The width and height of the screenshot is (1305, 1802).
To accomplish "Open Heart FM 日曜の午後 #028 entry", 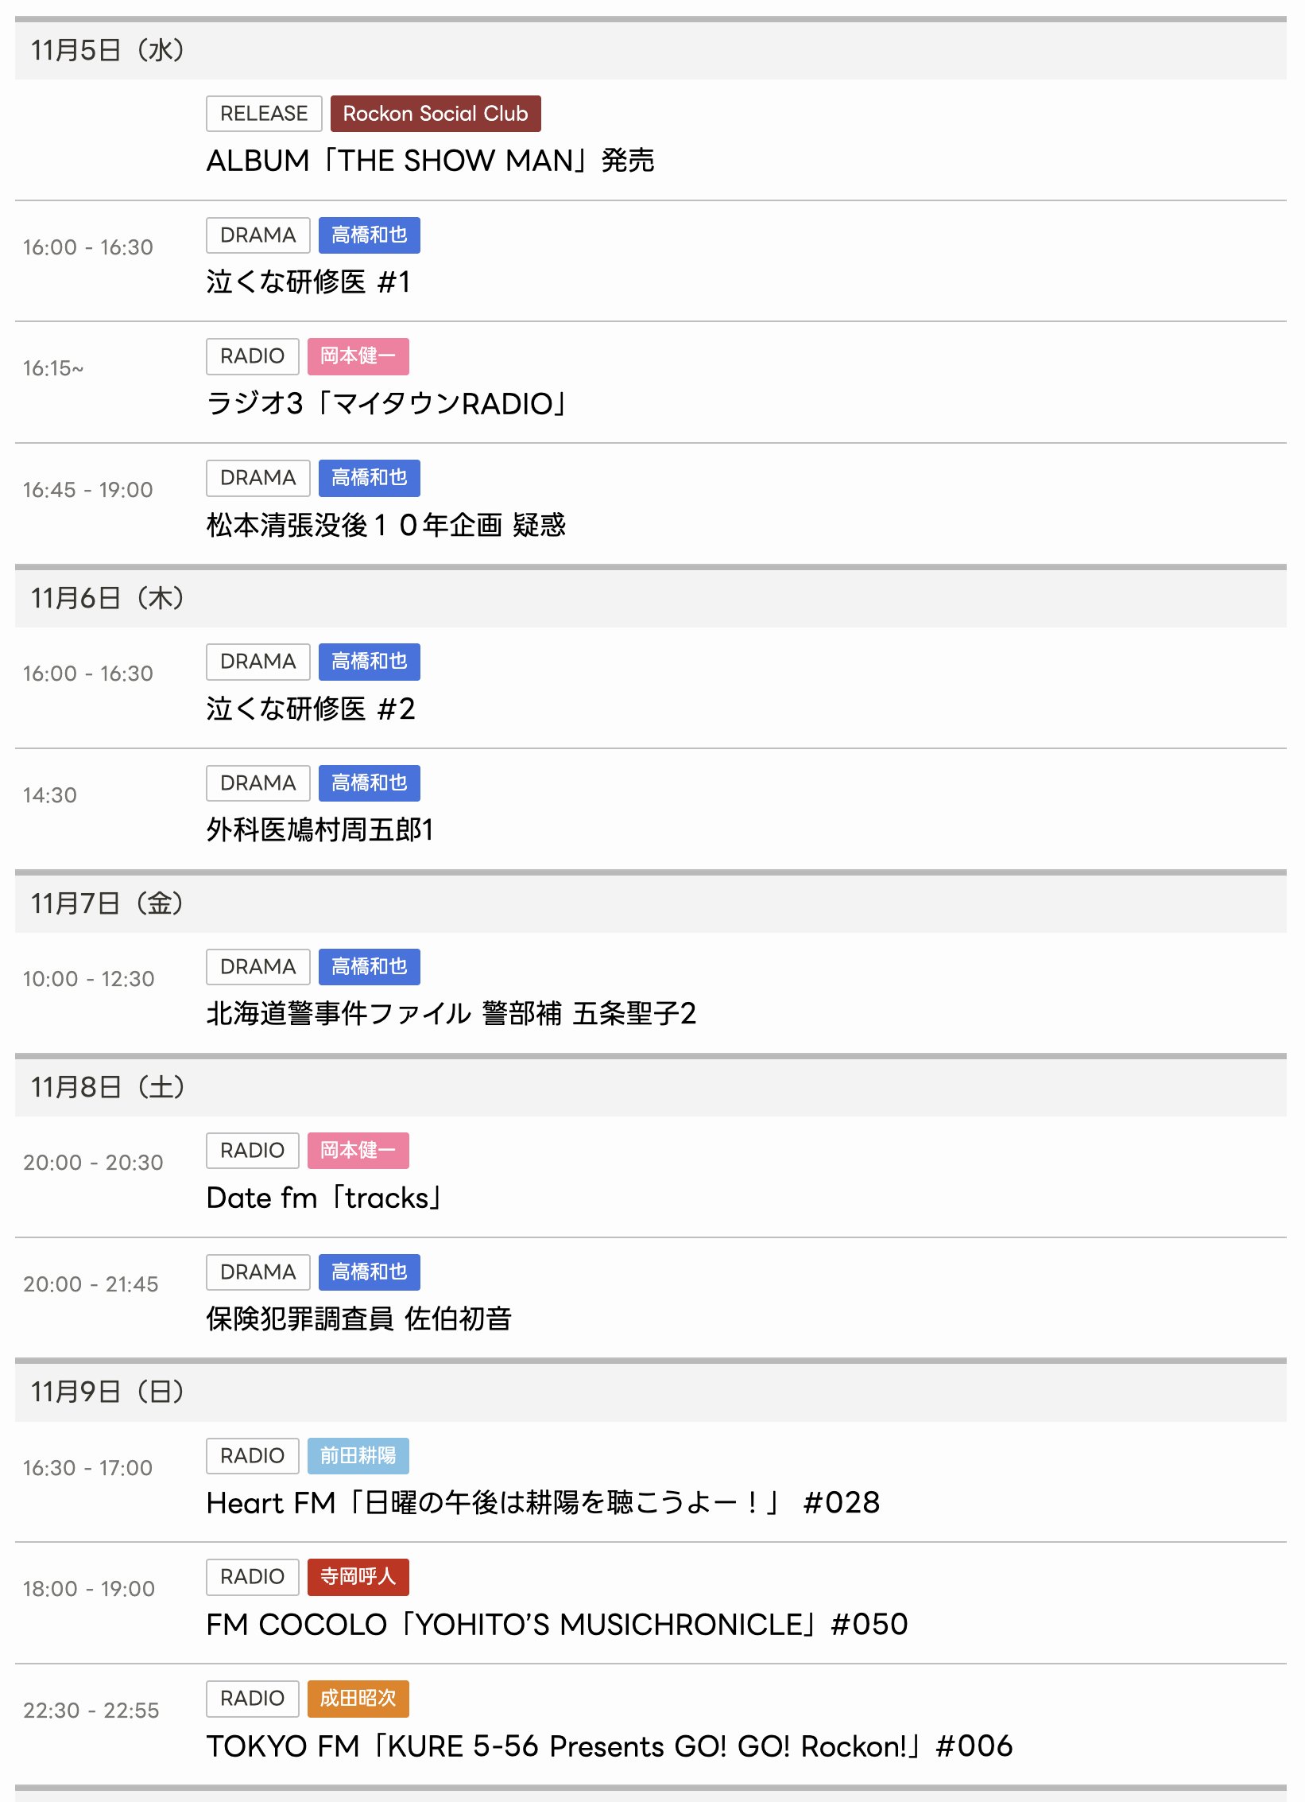I will tap(543, 1503).
